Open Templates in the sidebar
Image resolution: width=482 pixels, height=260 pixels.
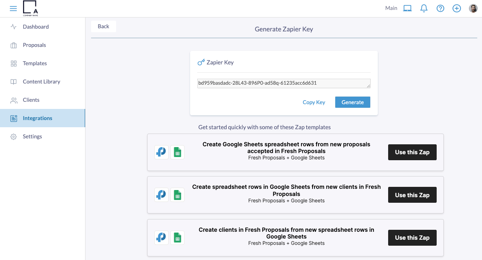coord(43,64)
